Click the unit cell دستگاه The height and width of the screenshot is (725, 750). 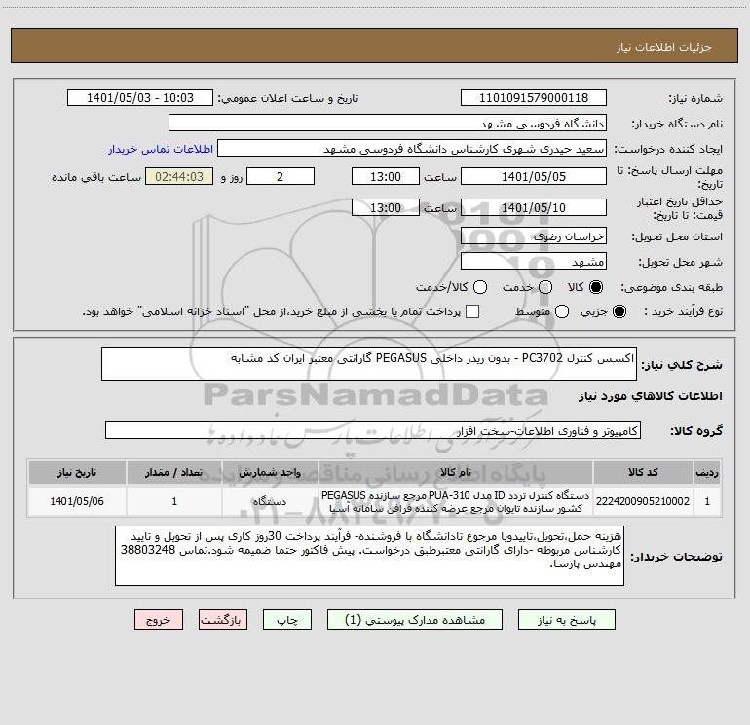269,501
